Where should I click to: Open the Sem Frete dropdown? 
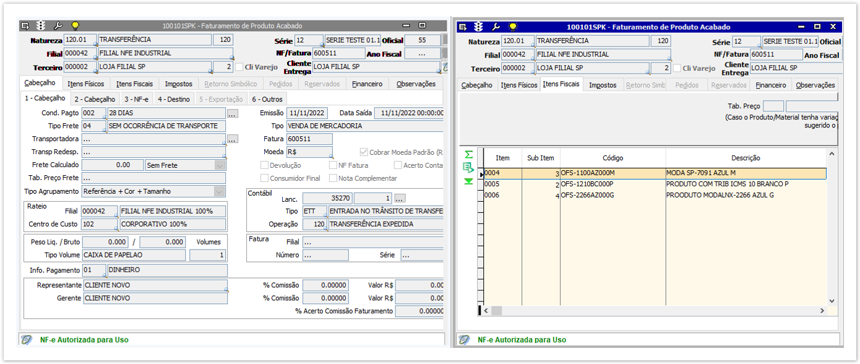click(220, 165)
